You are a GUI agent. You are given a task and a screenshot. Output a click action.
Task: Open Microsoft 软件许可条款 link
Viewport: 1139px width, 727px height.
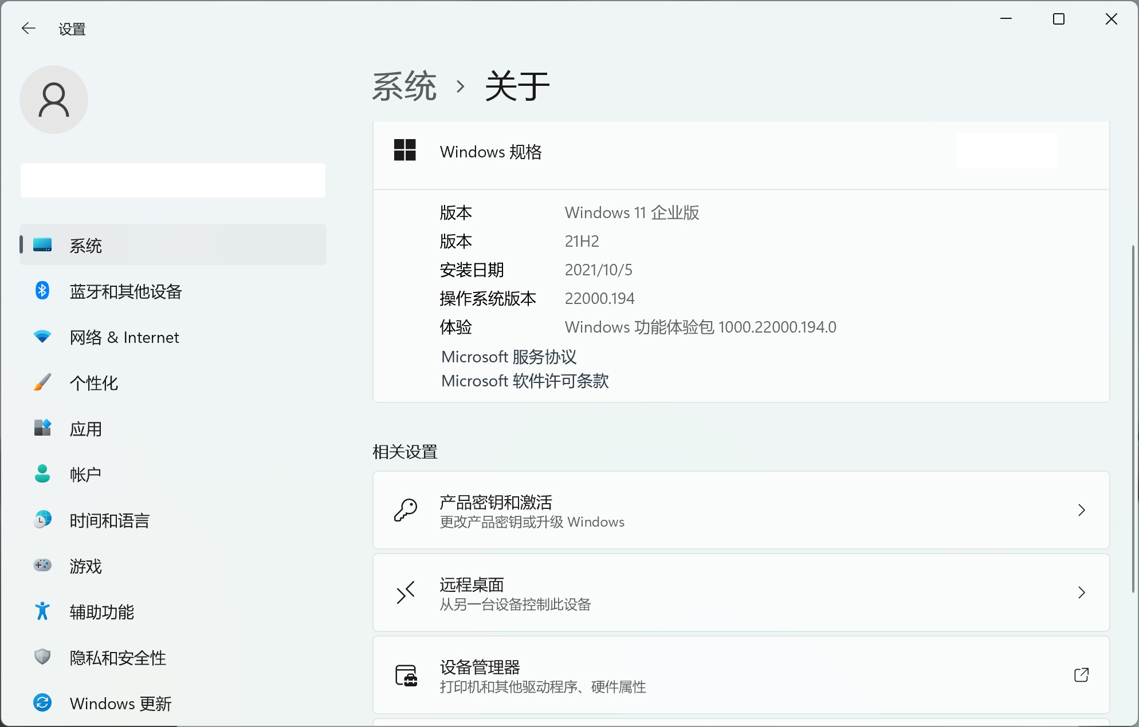tap(524, 381)
